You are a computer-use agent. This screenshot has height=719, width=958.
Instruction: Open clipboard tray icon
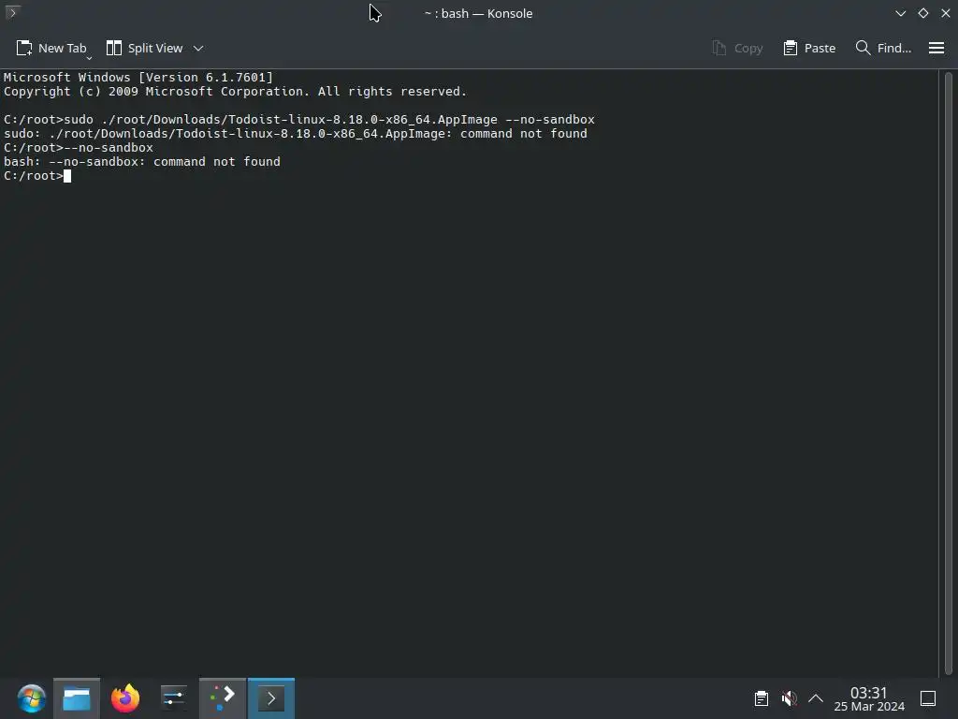point(762,698)
